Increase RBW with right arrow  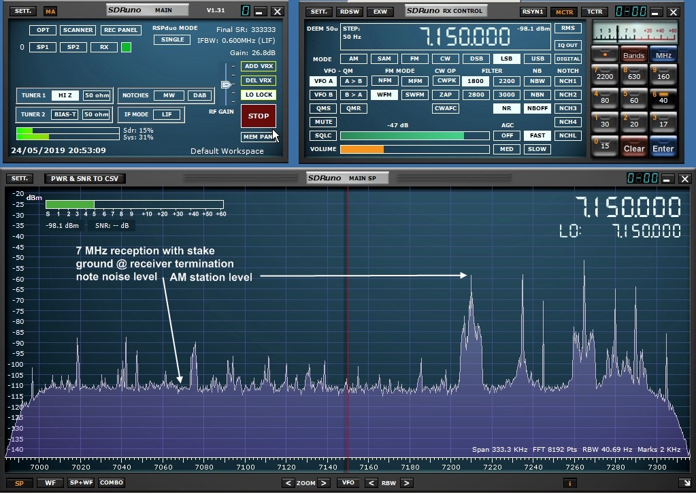[x=406, y=483]
